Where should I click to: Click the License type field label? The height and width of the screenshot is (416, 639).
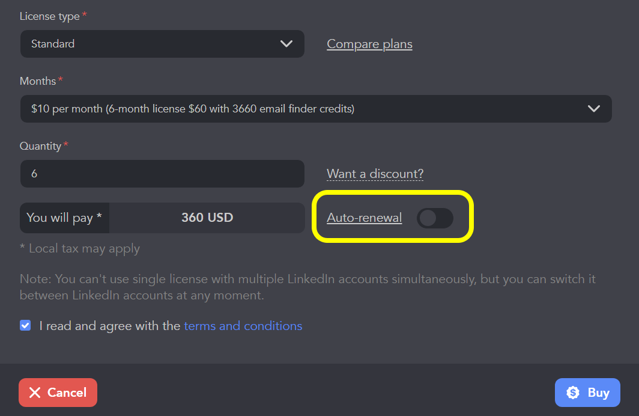(50, 16)
